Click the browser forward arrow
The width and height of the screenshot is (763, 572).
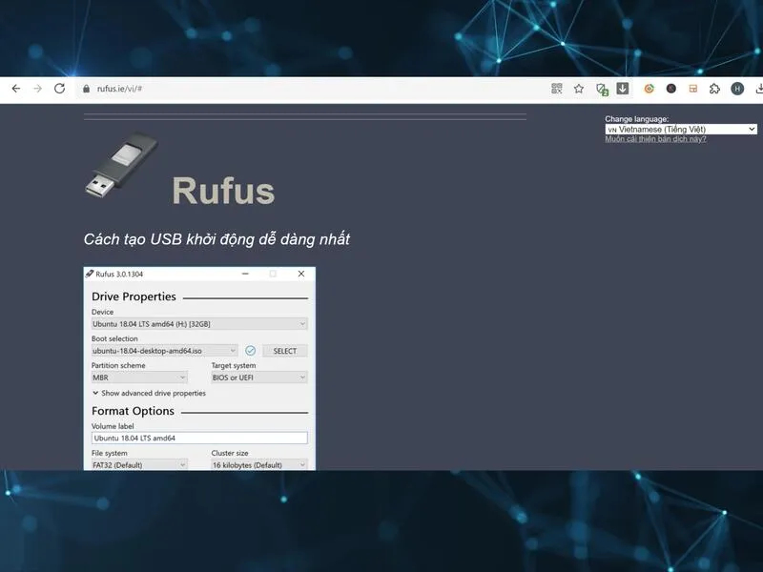pyautogui.click(x=37, y=89)
